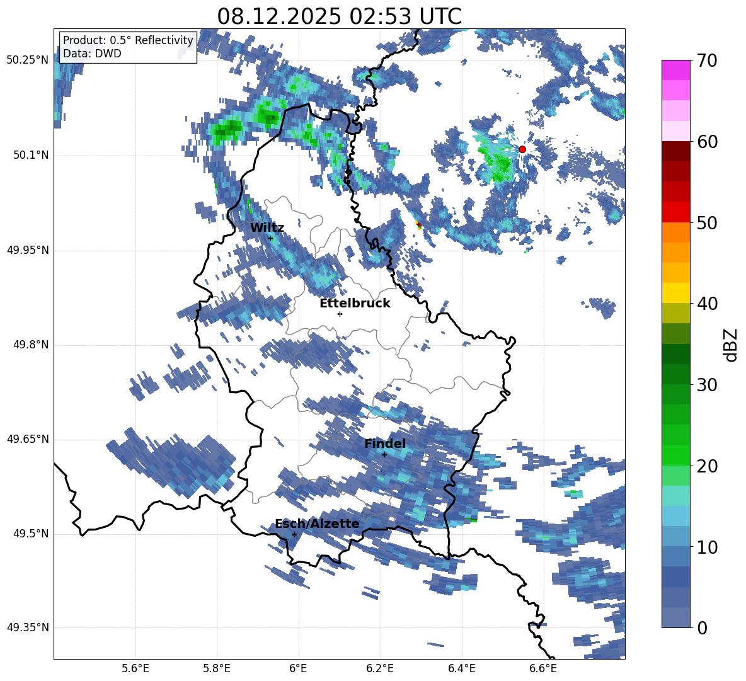Click the Ettelbruck station cross marker
The image size is (746, 681).
point(340,314)
